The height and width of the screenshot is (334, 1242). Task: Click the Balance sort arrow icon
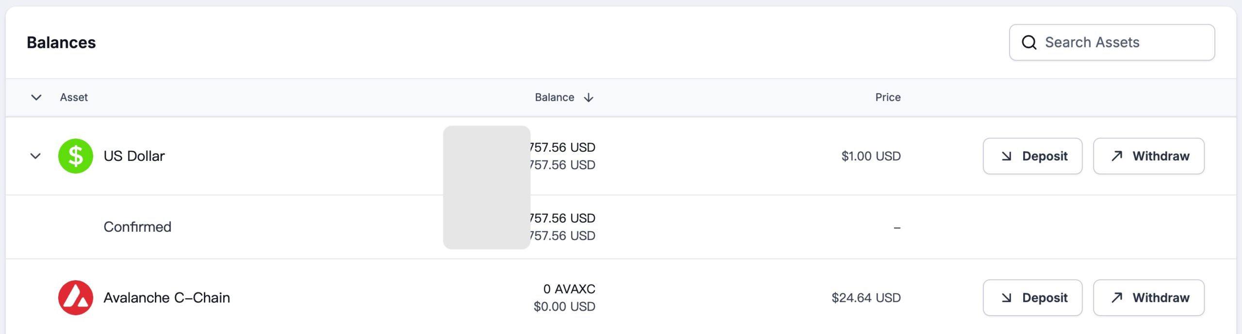point(589,98)
